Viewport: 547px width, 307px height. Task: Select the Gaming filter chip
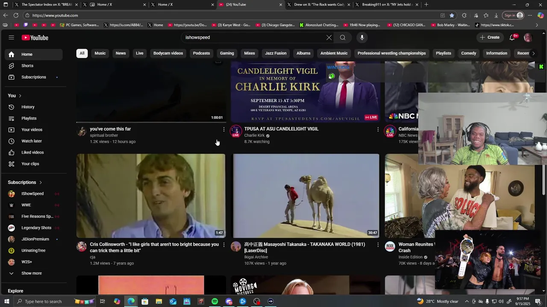[227, 53]
